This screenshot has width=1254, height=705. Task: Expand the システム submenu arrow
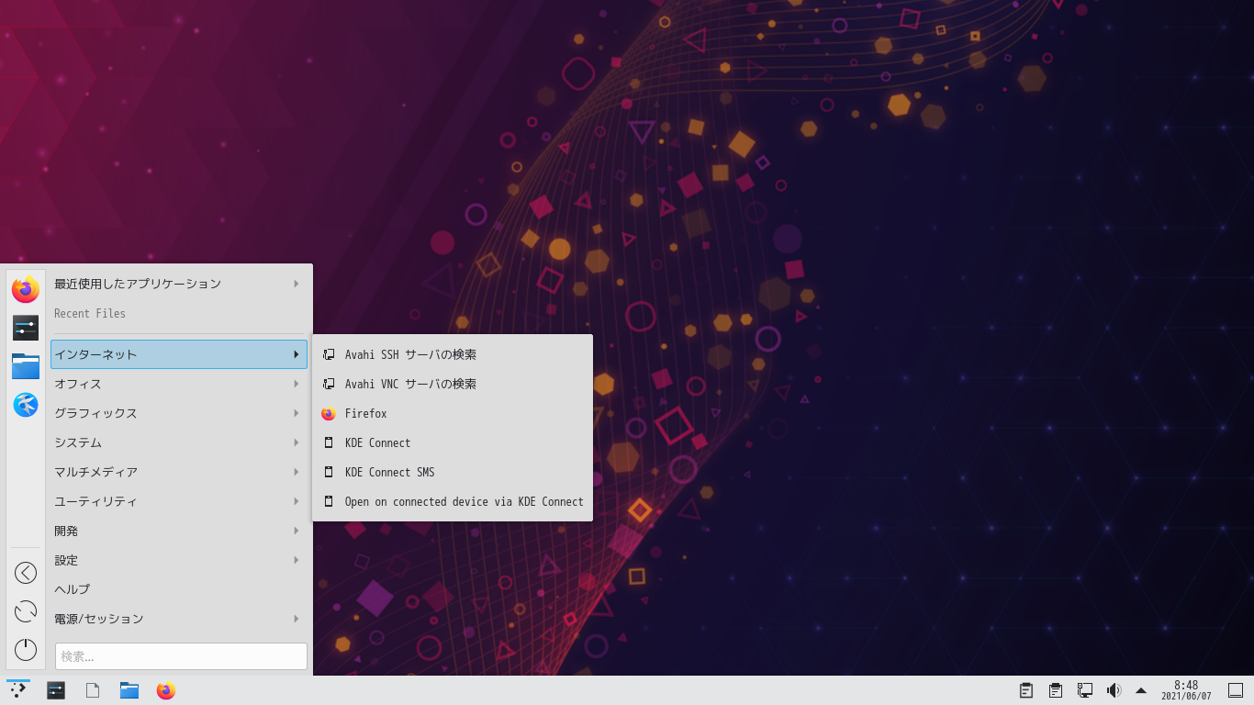[297, 442]
